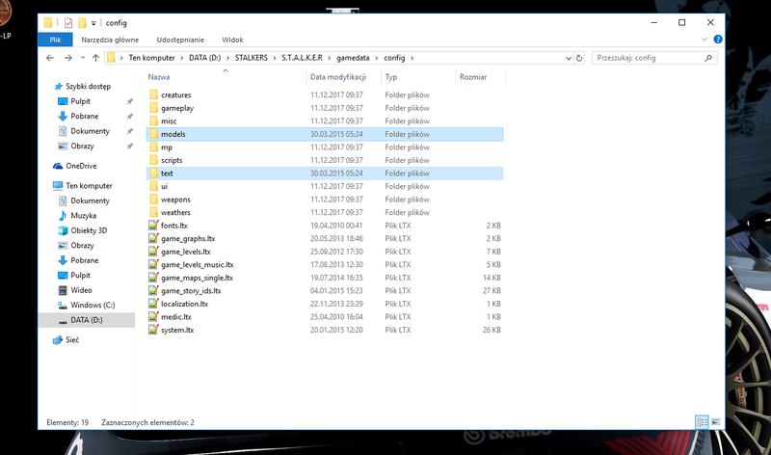Open Customize Quick Access Toolbar dropdown
Viewport: 771px width, 455px height.
pyautogui.click(x=93, y=22)
